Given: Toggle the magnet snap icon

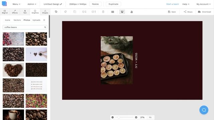Looking at the screenshot, I should click(122, 12).
